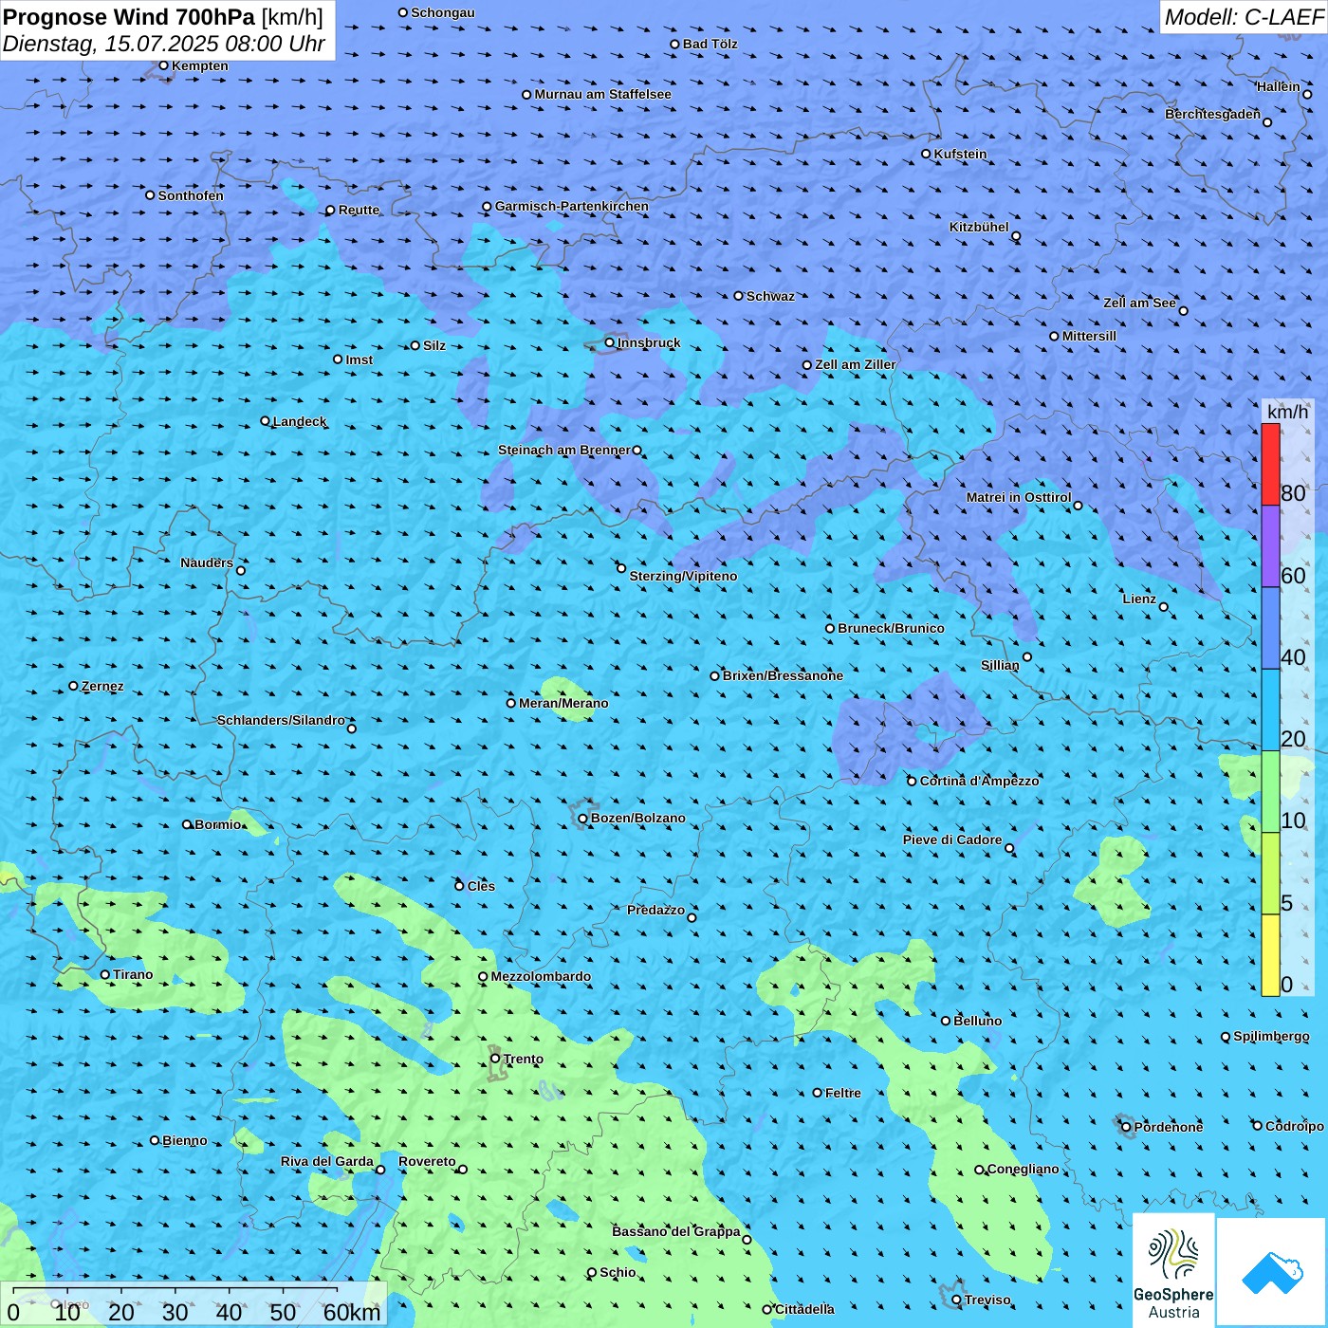
Task: Click the red legend color above 80
Action: [x=1270, y=464]
